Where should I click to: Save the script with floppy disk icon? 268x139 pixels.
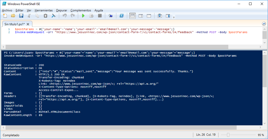(x=21, y=16)
